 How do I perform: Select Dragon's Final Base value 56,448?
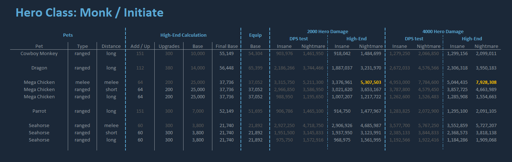pyautogui.click(x=226, y=68)
